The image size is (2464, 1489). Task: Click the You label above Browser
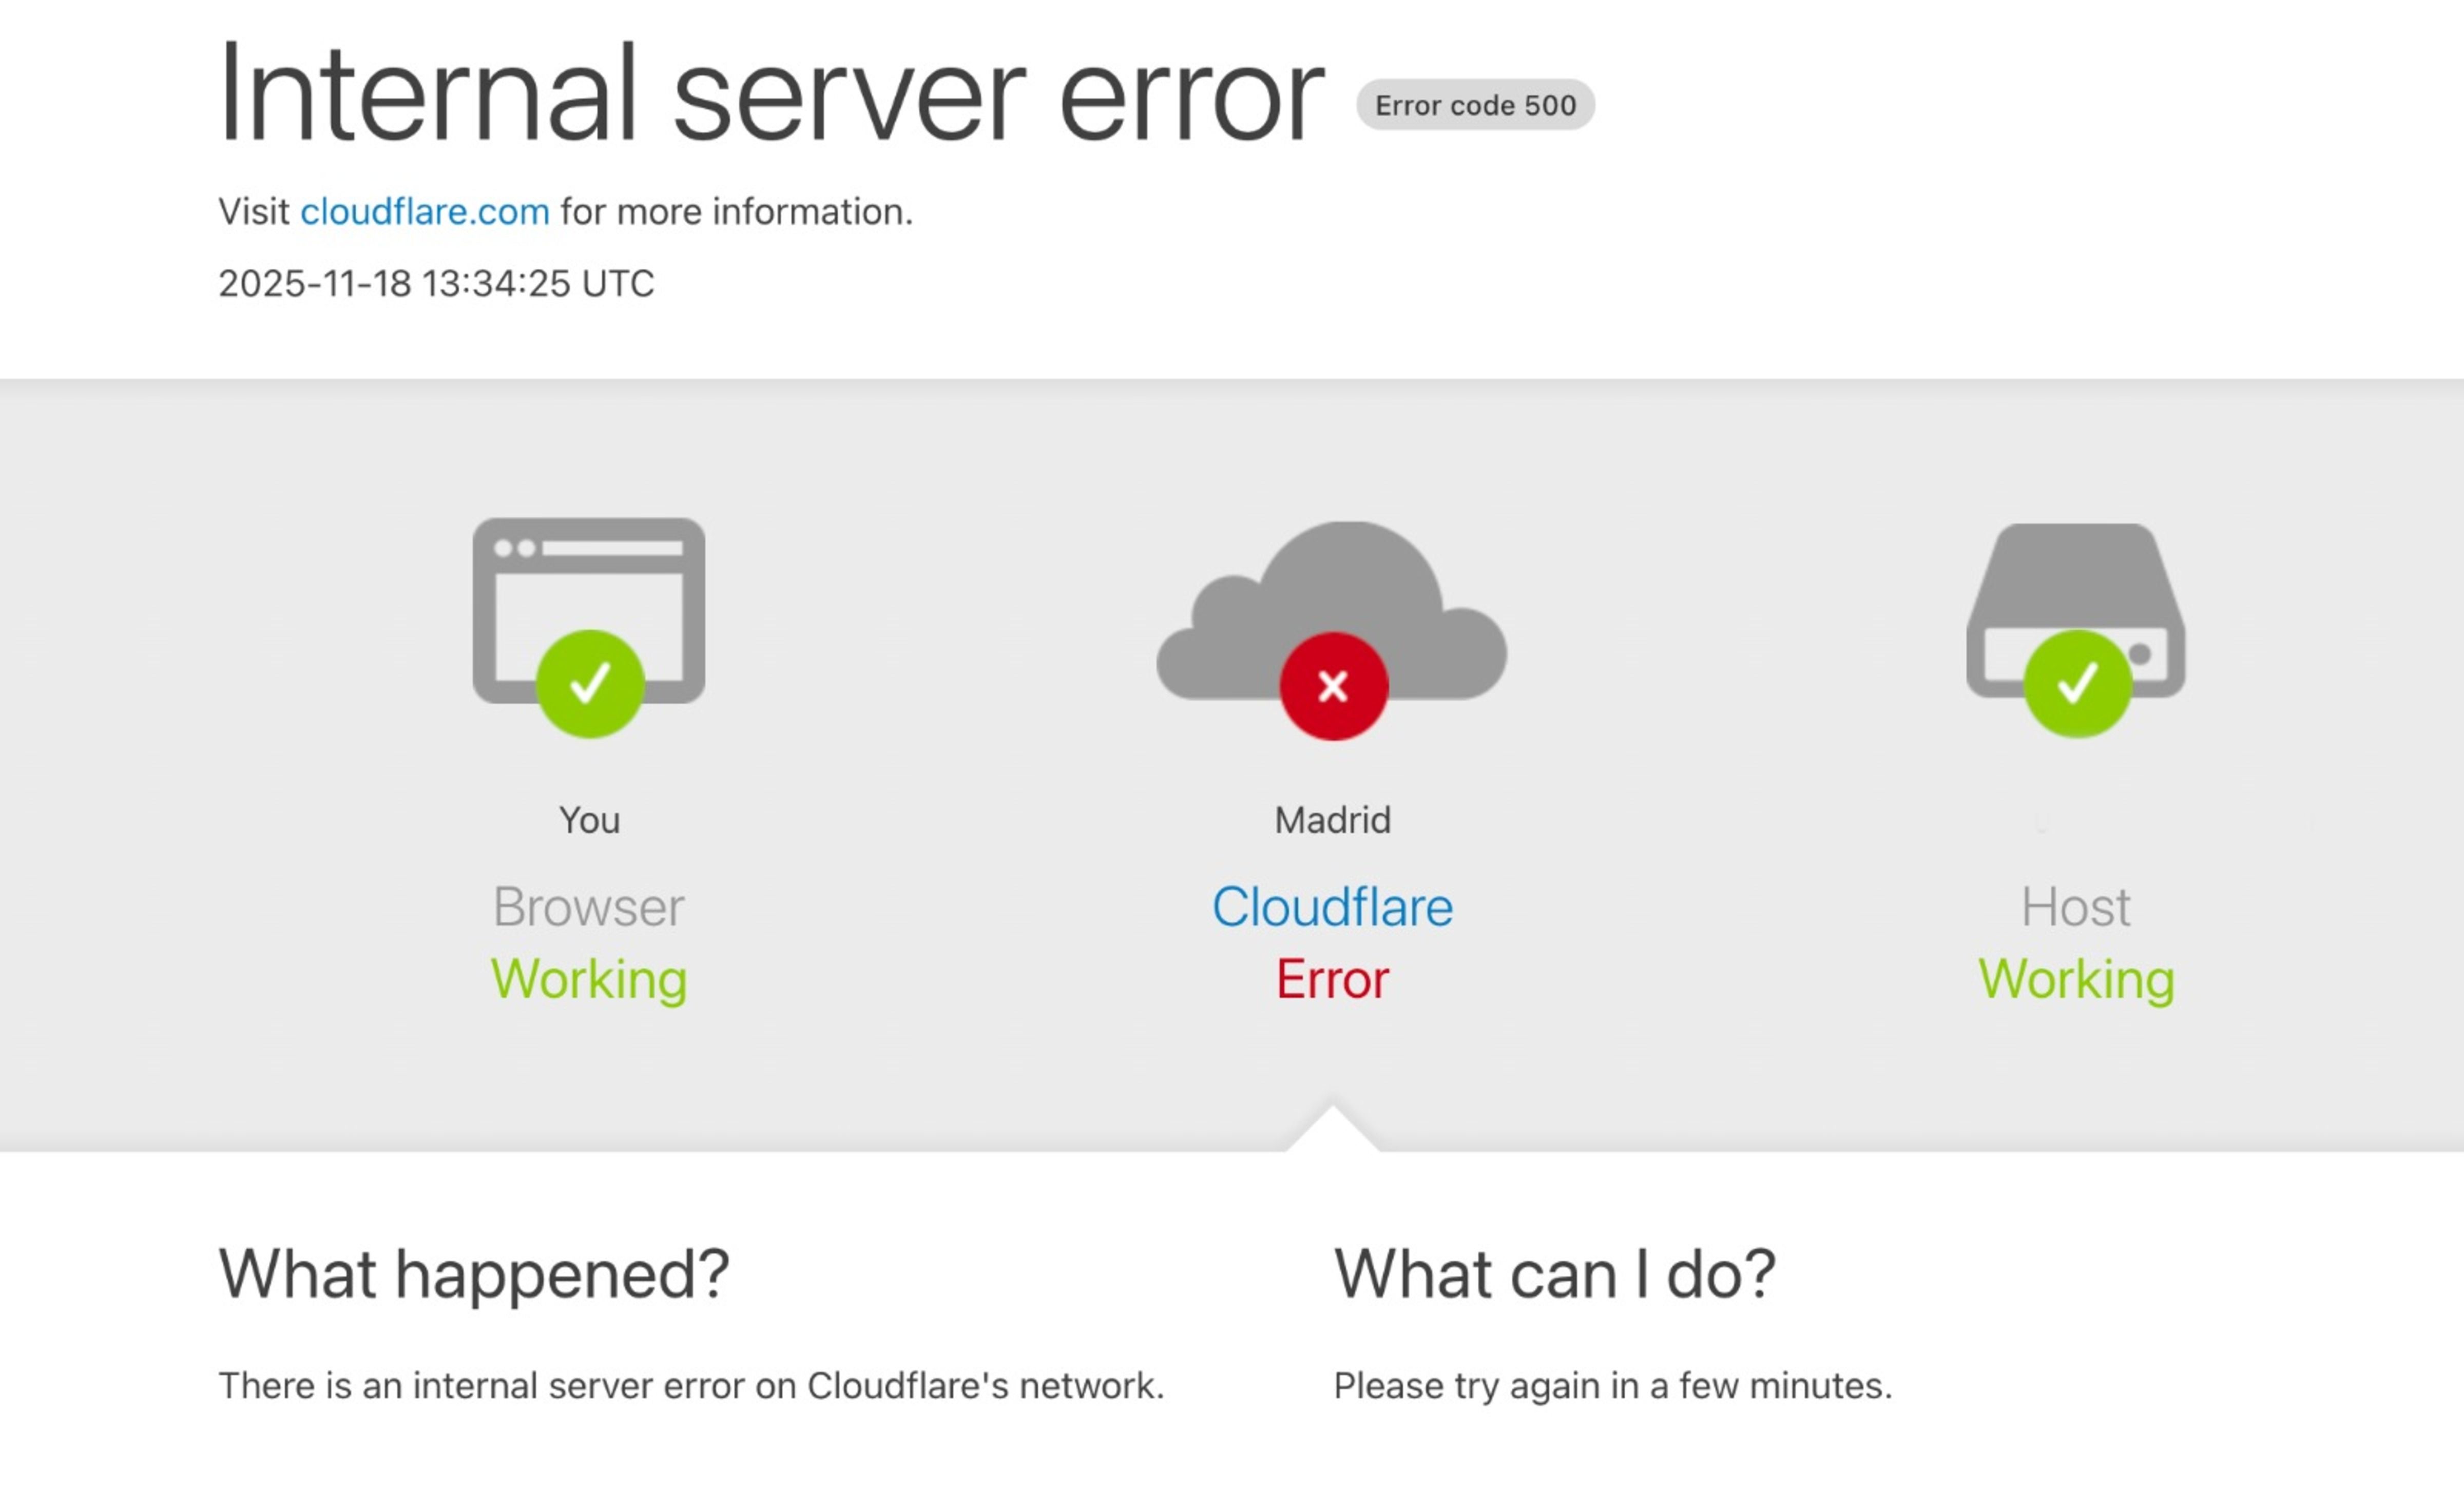pyautogui.click(x=589, y=819)
